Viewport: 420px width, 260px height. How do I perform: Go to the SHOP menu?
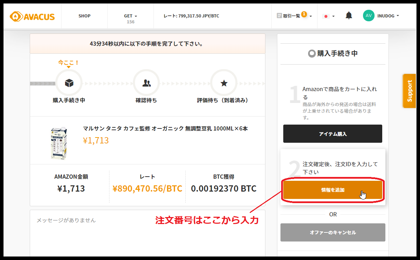84,16
